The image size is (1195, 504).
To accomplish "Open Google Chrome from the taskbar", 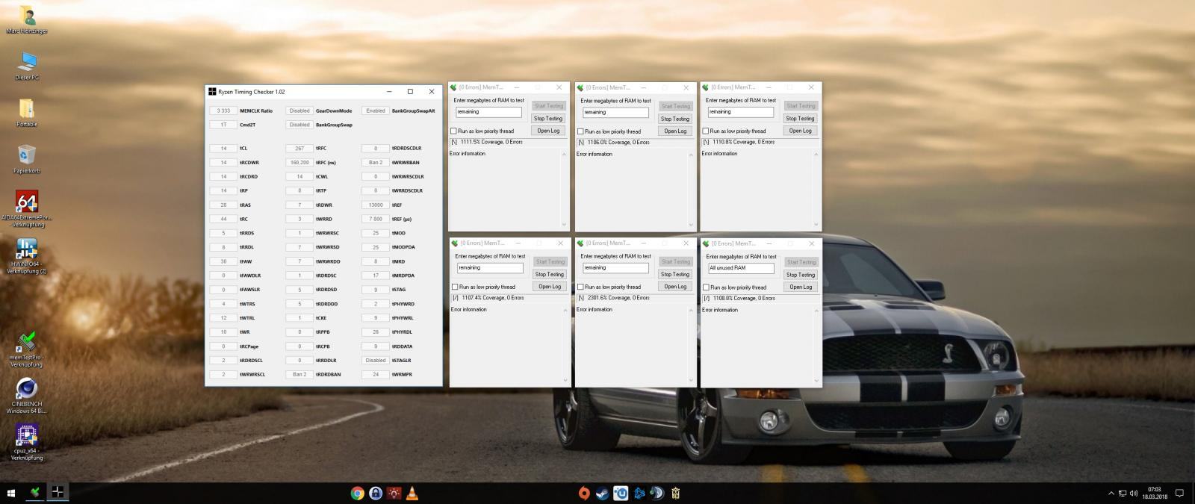I will point(357,493).
